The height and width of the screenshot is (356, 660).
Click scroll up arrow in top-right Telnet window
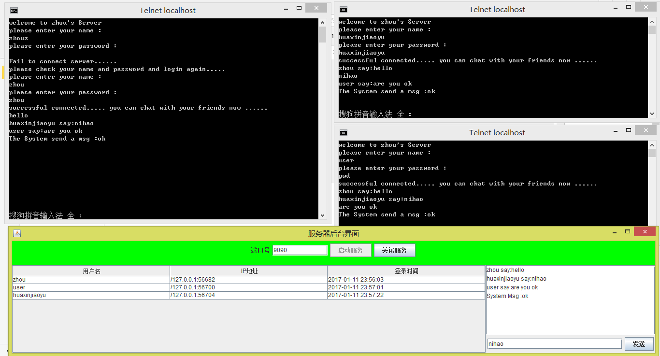pyautogui.click(x=652, y=21)
